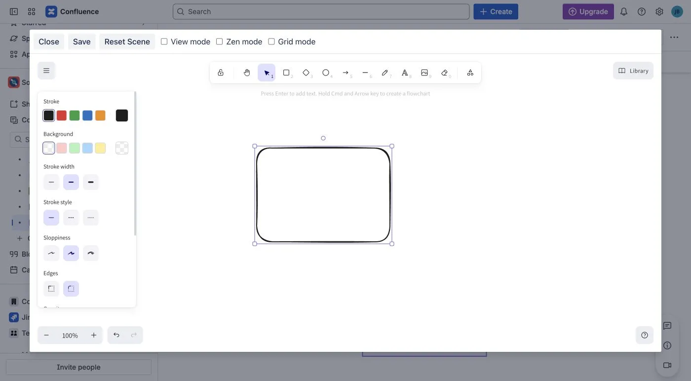Pick the red stroke color
The image size is (691, 381).
click(x=62, y=115)
